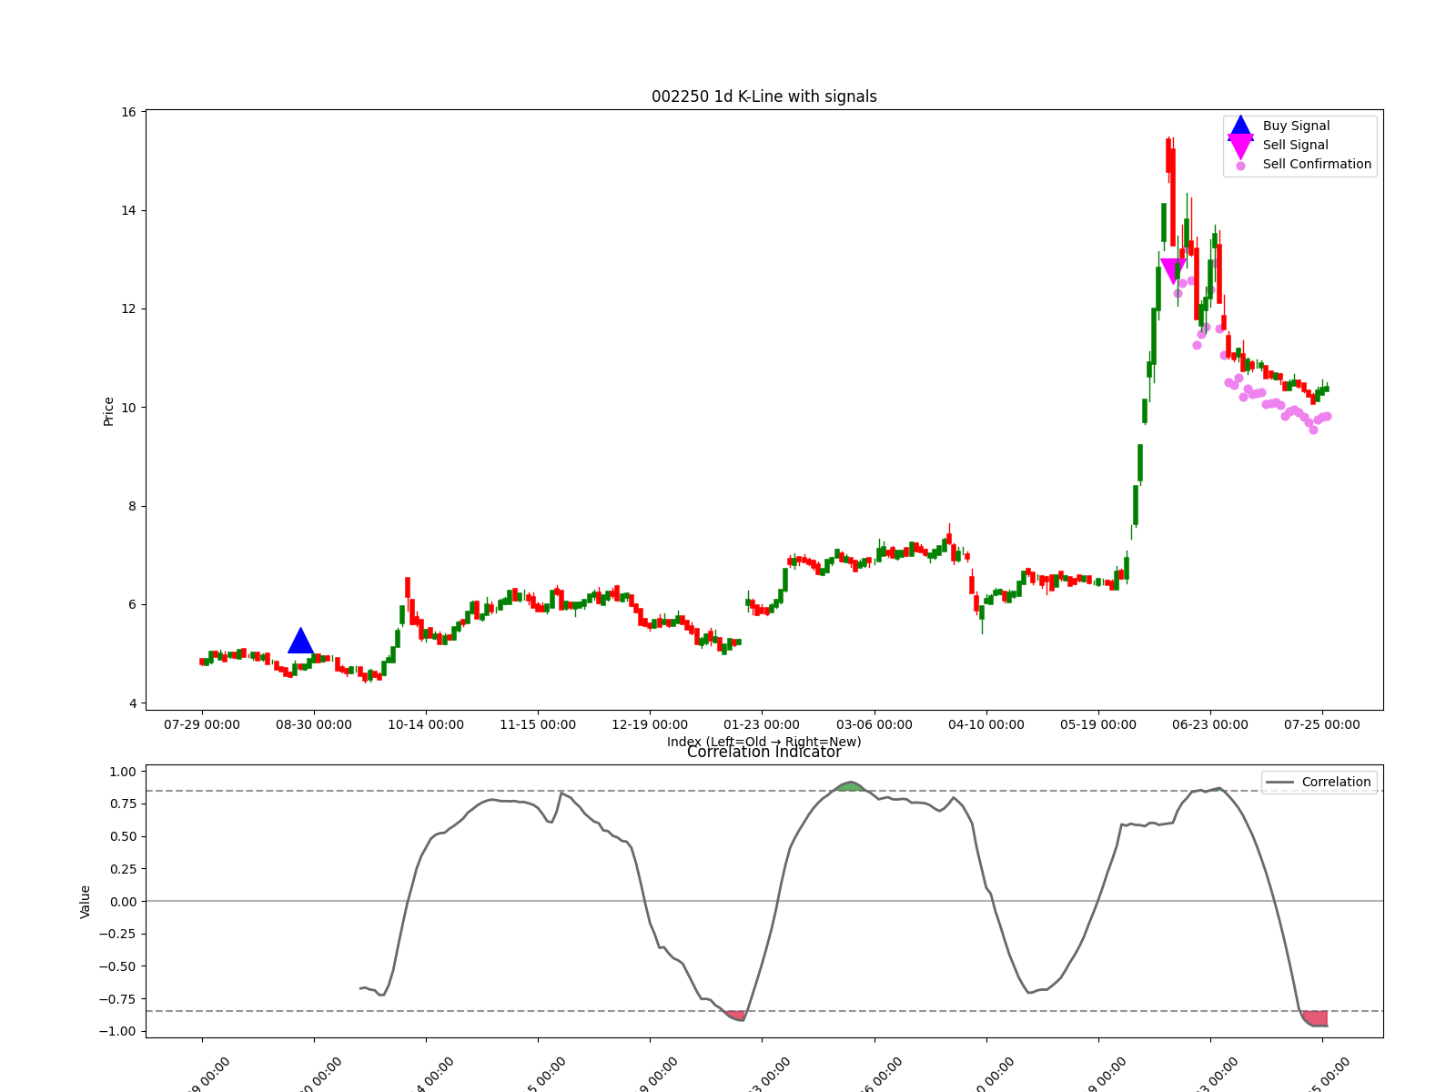
Task: Click the 03-06 00:00 date tick label
Action: coord(875,725)
